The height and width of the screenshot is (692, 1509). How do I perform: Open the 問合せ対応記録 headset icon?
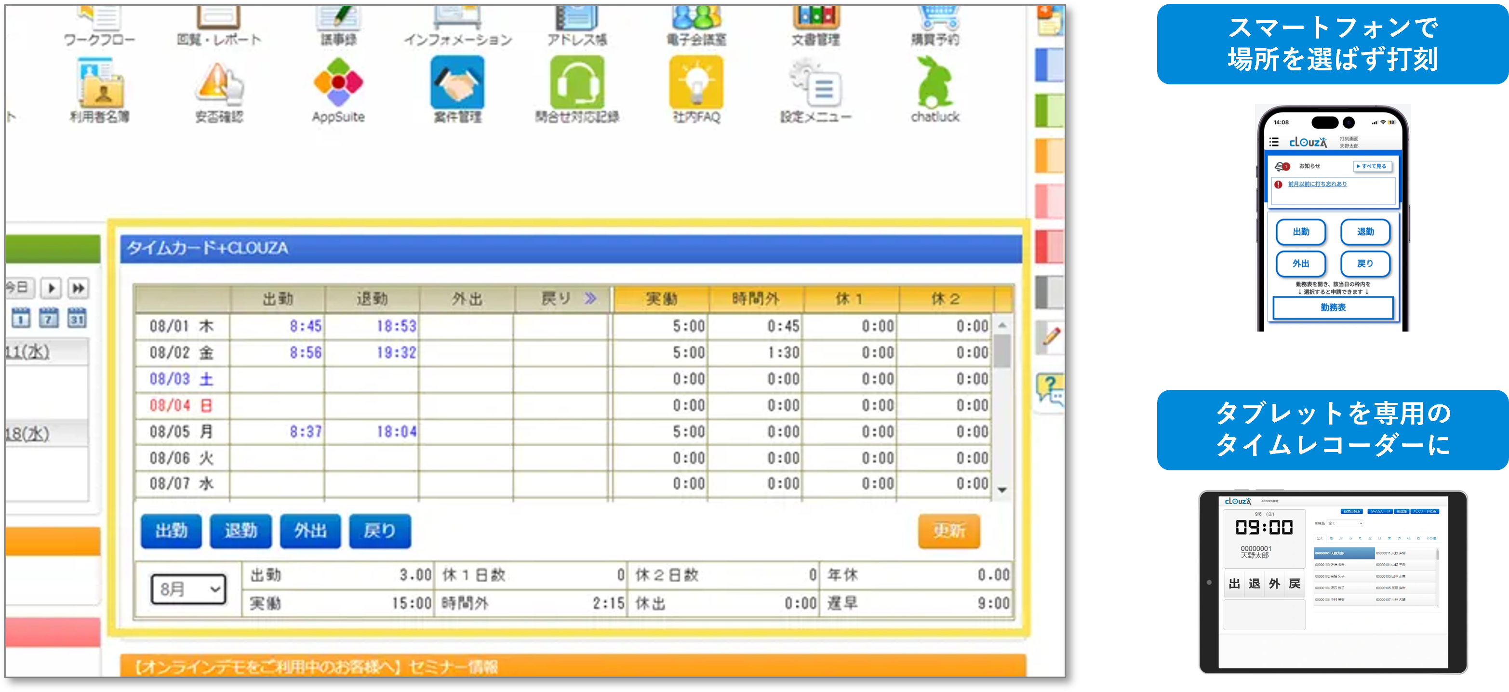pos(577,90)
